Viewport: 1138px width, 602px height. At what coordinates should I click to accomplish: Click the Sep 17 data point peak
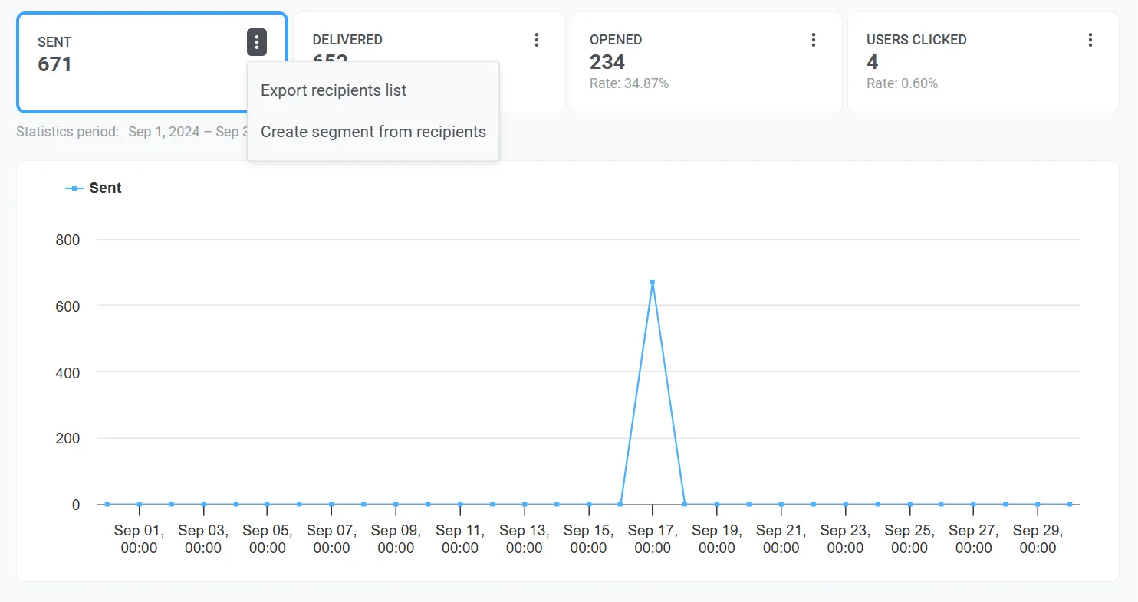click(653, 282)
